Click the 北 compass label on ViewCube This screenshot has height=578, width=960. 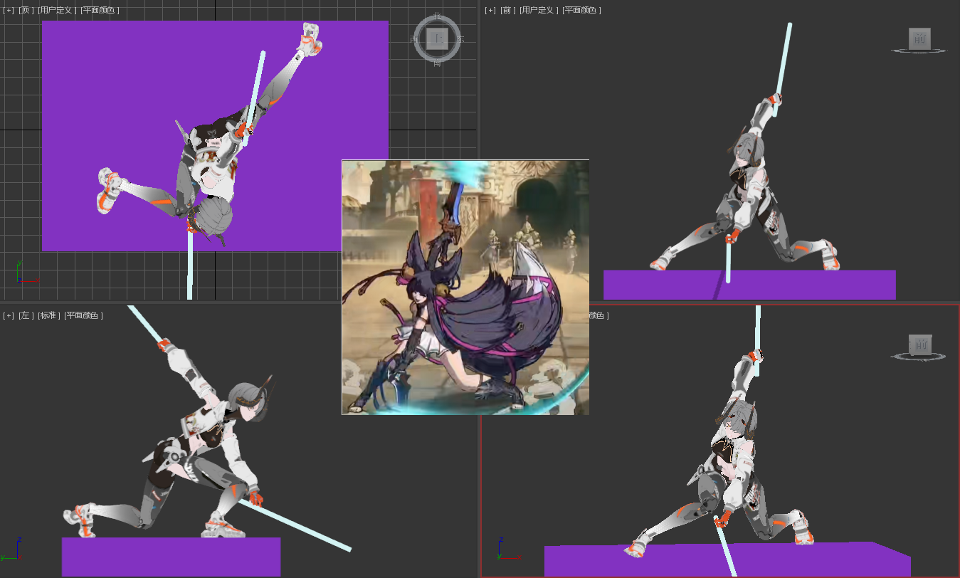coord(437,16)
